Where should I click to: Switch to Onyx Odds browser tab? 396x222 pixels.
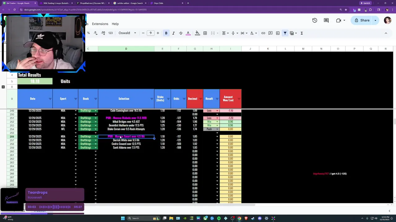pyautogui.click(x=167, y=3)
